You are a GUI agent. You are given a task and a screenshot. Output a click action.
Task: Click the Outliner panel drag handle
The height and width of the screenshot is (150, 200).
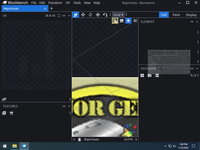pos(192,69)
